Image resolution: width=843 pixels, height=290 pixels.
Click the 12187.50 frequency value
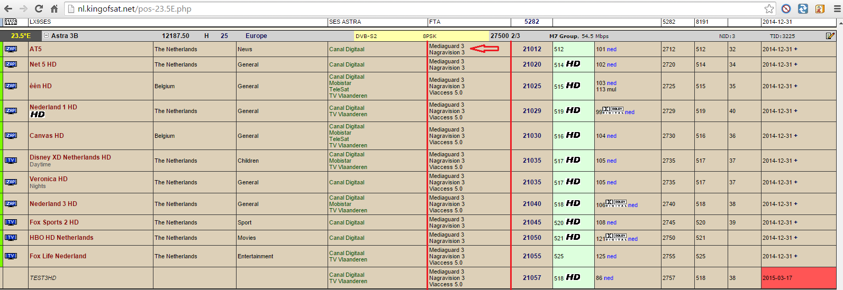[x=176, y=36]
